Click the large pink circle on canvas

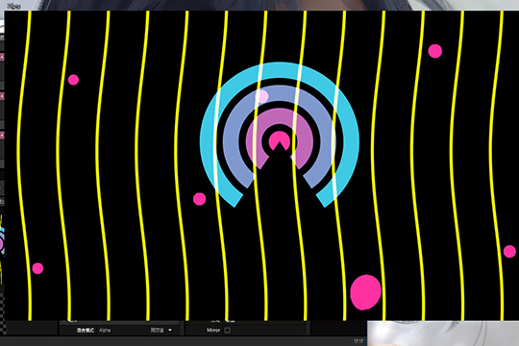tap(365, 292)
